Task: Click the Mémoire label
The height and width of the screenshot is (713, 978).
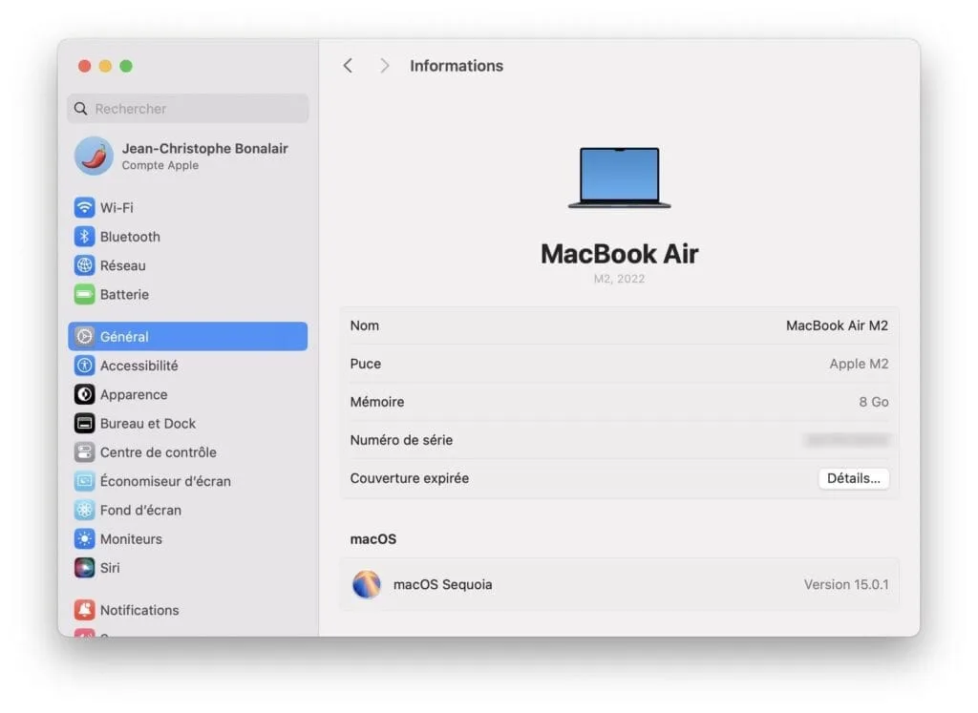Action: [377, 402]
